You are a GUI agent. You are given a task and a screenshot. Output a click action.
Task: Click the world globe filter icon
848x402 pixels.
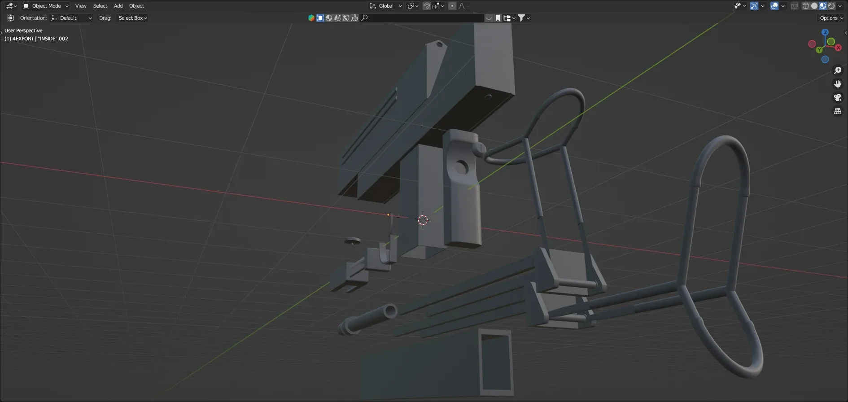pyautogui.click(x=346, y=18)
